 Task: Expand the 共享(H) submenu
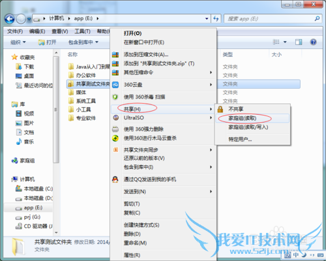162,109
